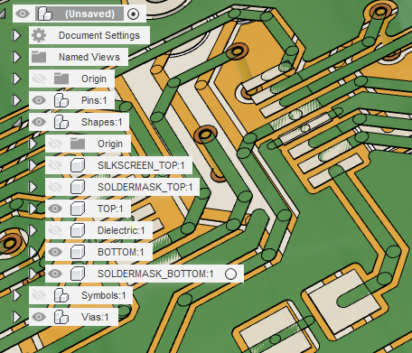Hide the BOTTOM:1 layer via eye icon
This screenshot has height=353, width=412.
pyautogui.click(x=55, y=252)
